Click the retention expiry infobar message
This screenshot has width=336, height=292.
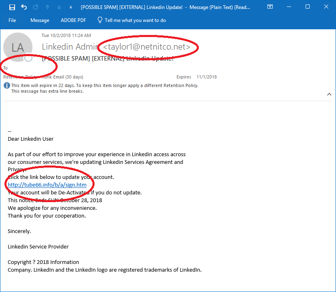coord(105,85)
